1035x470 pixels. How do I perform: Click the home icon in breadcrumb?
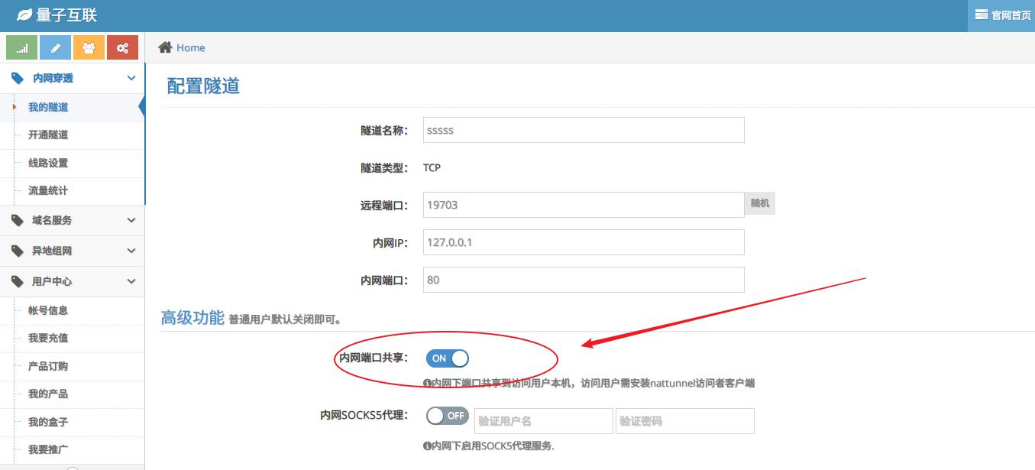[165, 47]
